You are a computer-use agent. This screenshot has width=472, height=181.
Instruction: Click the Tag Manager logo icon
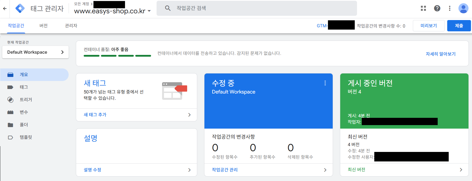(20, 9)
